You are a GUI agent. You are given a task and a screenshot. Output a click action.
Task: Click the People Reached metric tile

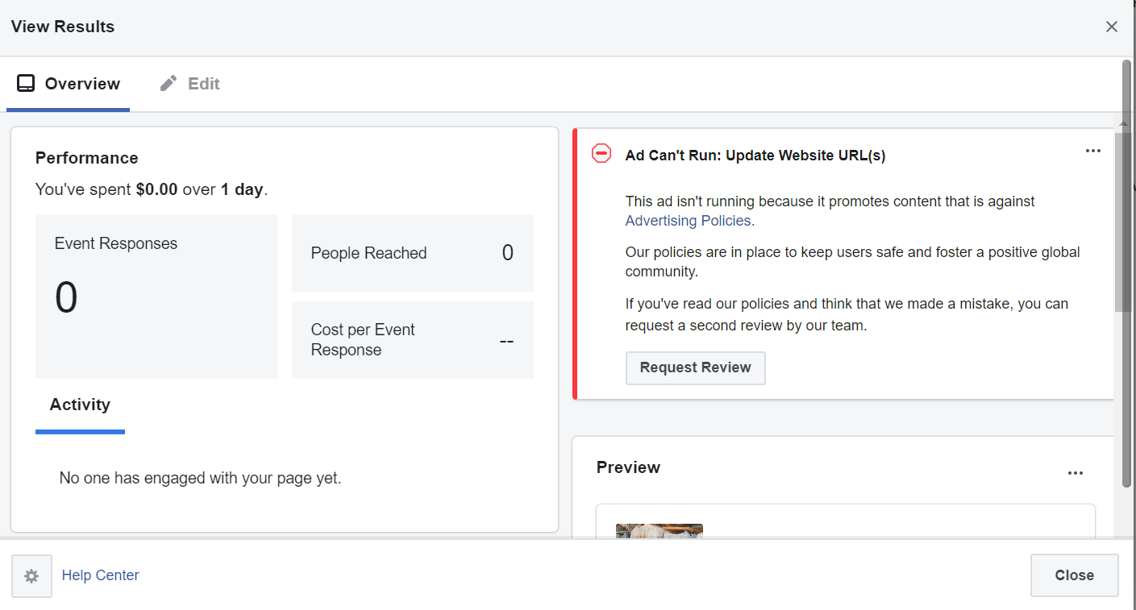[x=413, y=253]
